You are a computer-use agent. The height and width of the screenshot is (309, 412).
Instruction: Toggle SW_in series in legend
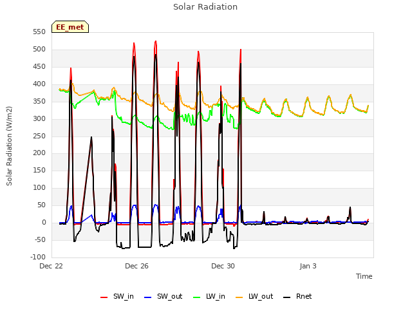[x=117, y=296]
